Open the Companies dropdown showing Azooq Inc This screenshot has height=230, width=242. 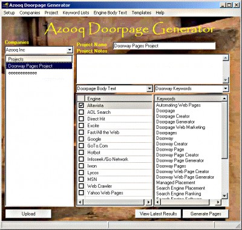[x=70, y=50]
